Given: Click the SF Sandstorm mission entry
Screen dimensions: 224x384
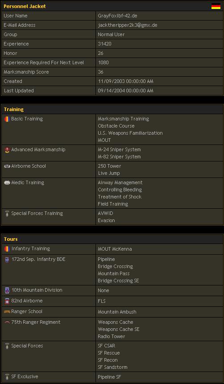Looking at the screenshot, I should (112, 367).
